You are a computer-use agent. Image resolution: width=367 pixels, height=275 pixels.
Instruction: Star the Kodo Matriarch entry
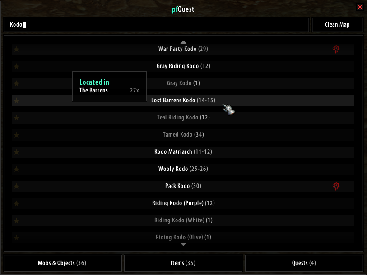pyautogui.click(x=16, y=152)
